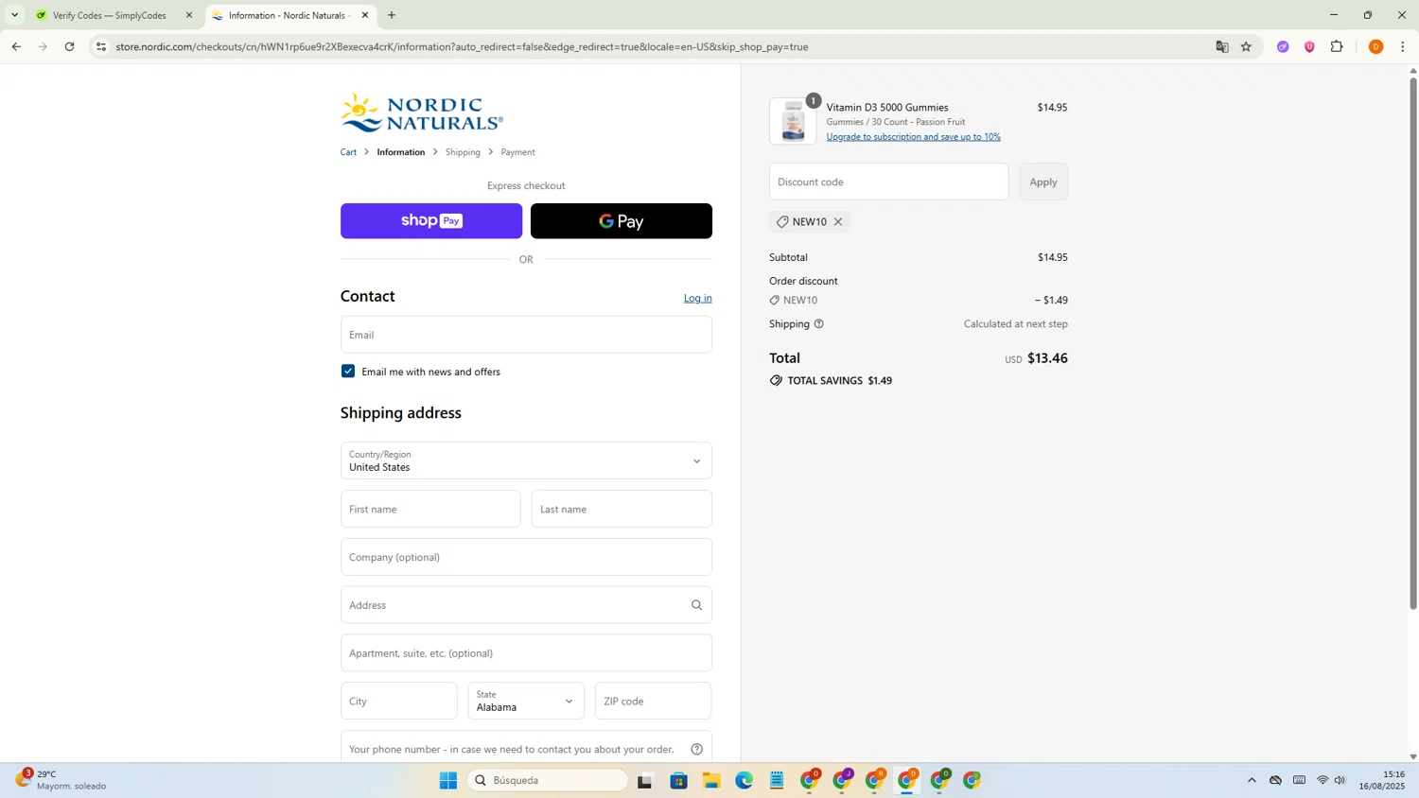Click the browser address bar URL
Image resolution: width=1419 pixels, height=798 pixels.
pos(462,46)
